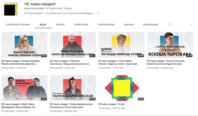
Task: Select the СУПОЛЬНАСЦЬ tab
Action: point(106,25)
